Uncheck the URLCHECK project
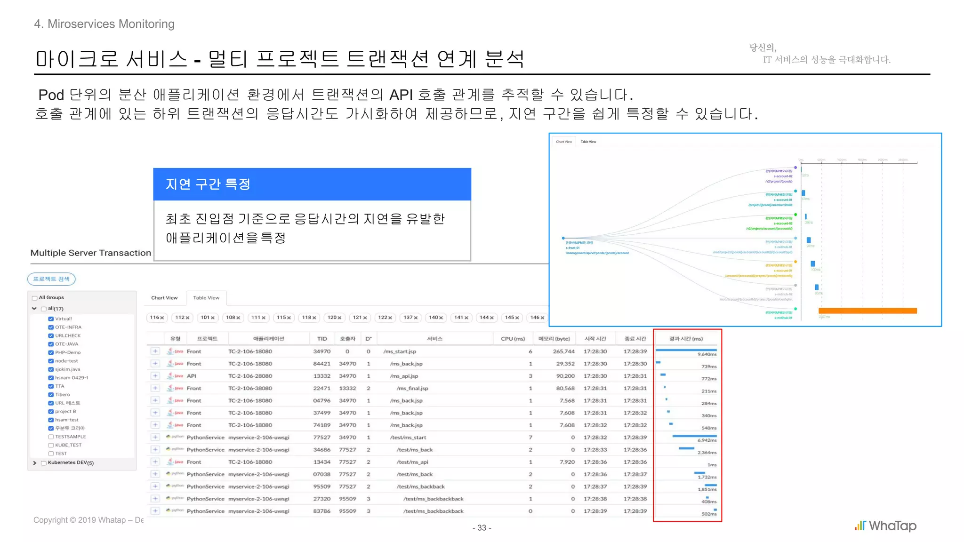 tap(51, 335)
